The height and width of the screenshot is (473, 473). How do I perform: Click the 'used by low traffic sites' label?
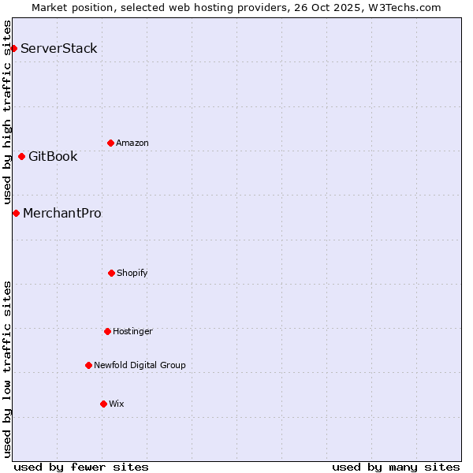point(7,368)
